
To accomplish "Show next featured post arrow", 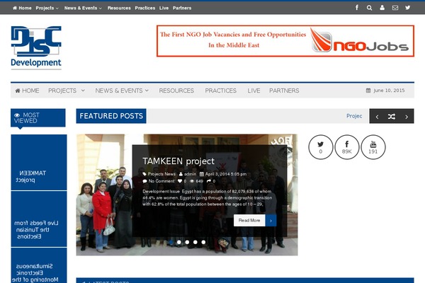I will (x=407, y=117).
